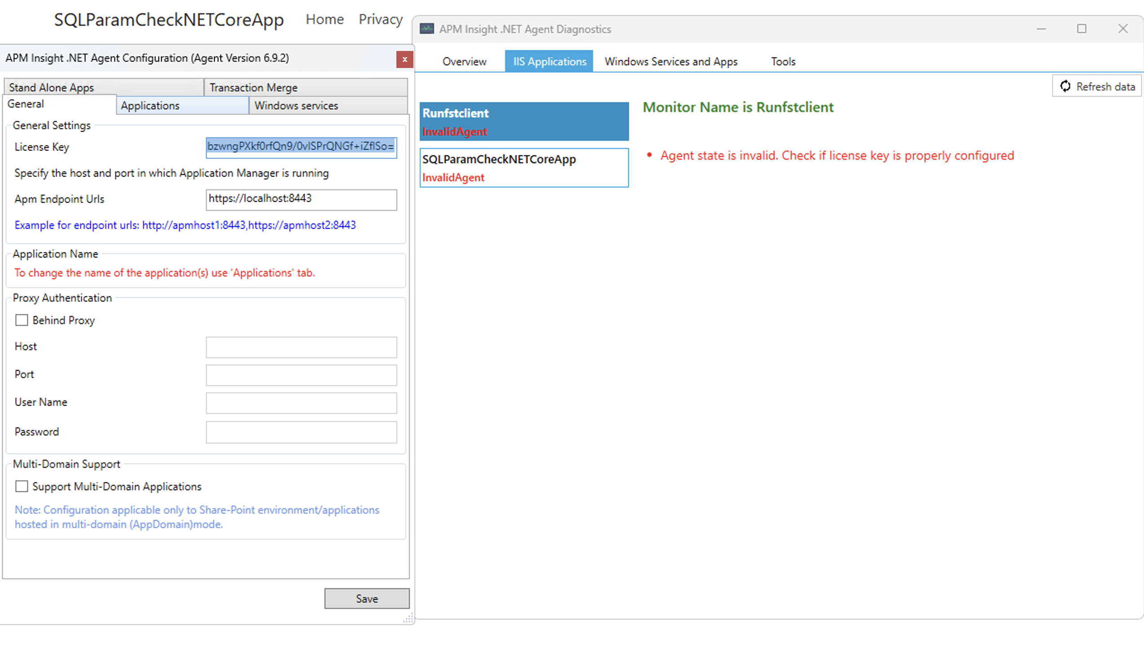Check Support Multi-Domain Applications option

(22, 486)
